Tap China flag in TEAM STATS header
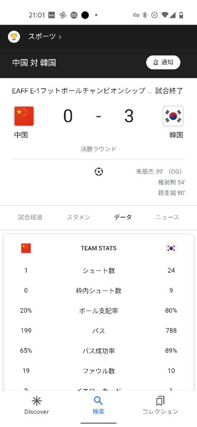 [26, 249]
